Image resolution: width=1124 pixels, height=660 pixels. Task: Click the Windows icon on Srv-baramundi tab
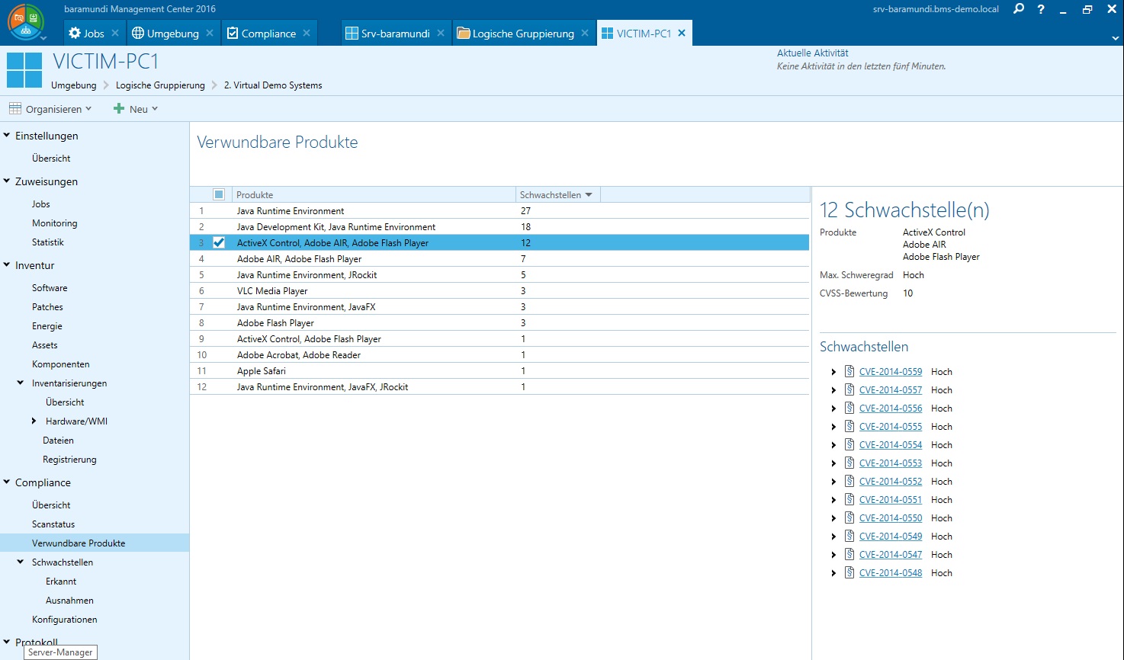[x=352, y=33]
